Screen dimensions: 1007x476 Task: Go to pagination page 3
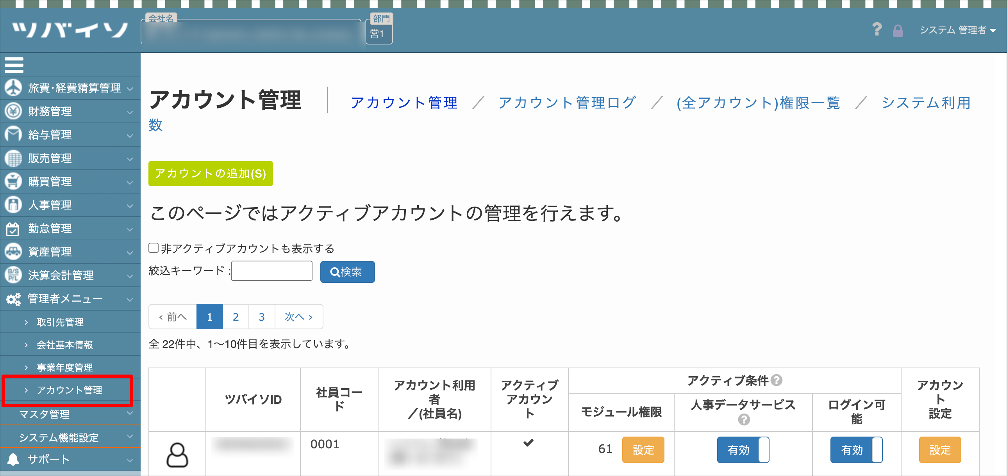pos(262,317)
